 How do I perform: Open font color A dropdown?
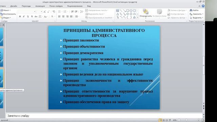pyautogui.click(x=55, y=17)
